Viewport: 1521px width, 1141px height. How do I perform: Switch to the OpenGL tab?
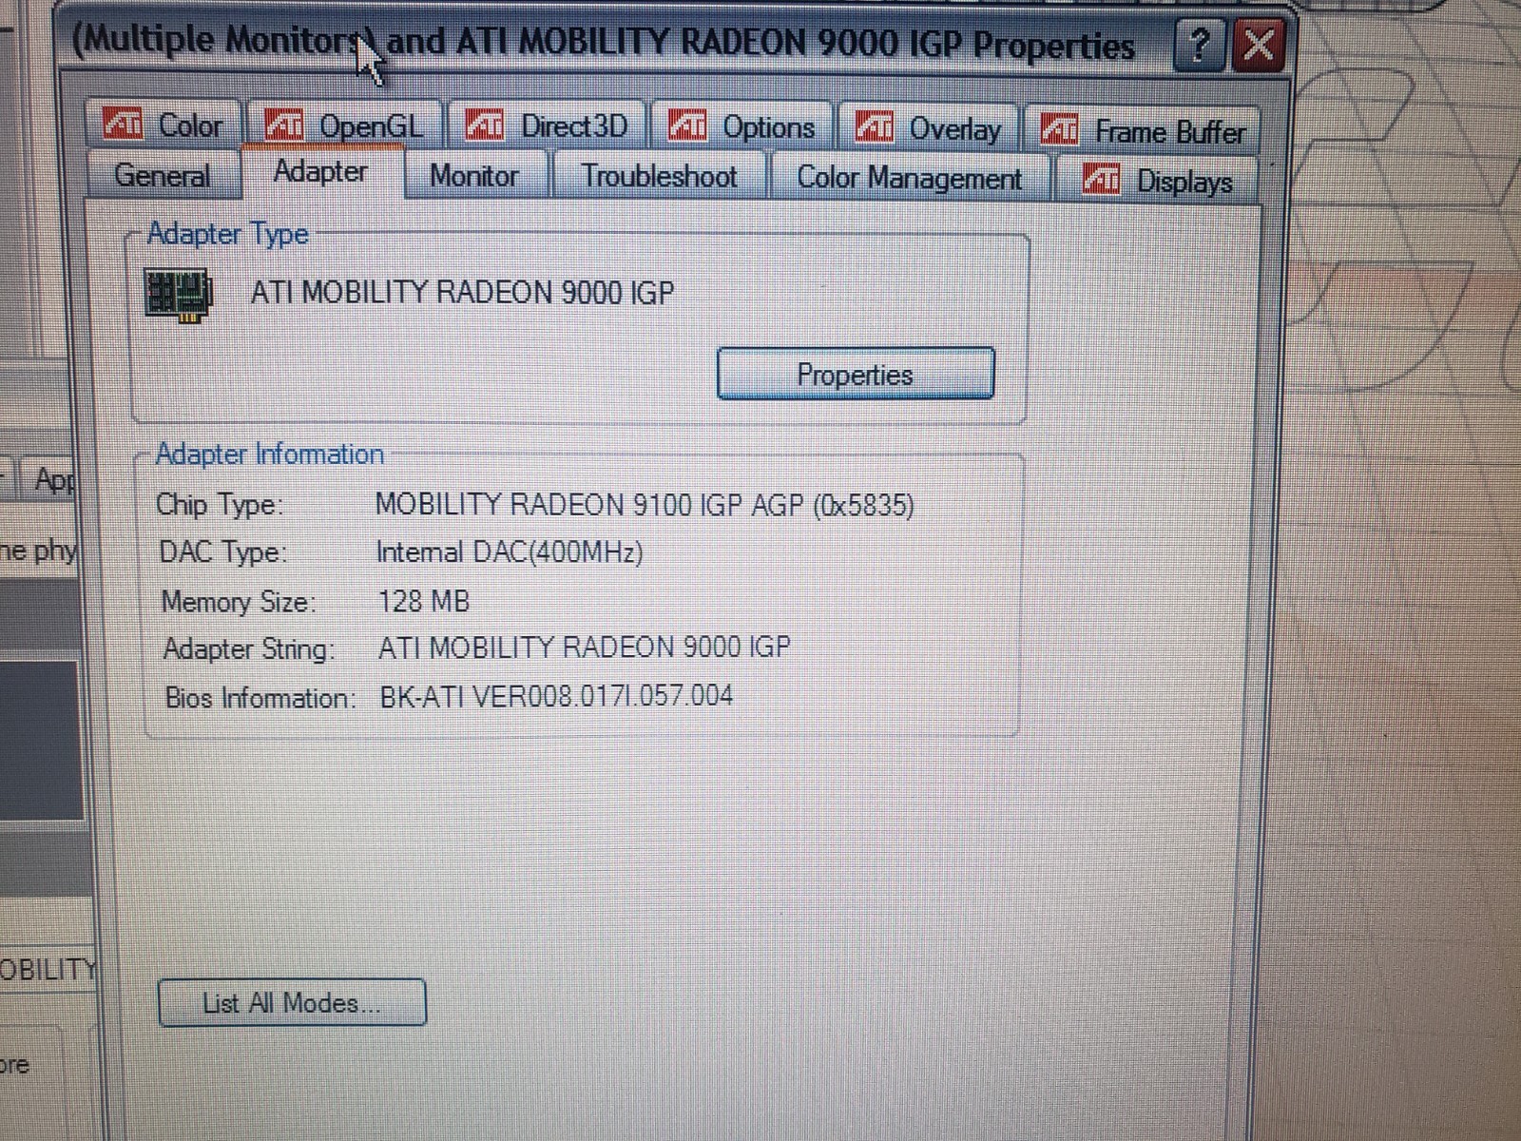point(344,126)
